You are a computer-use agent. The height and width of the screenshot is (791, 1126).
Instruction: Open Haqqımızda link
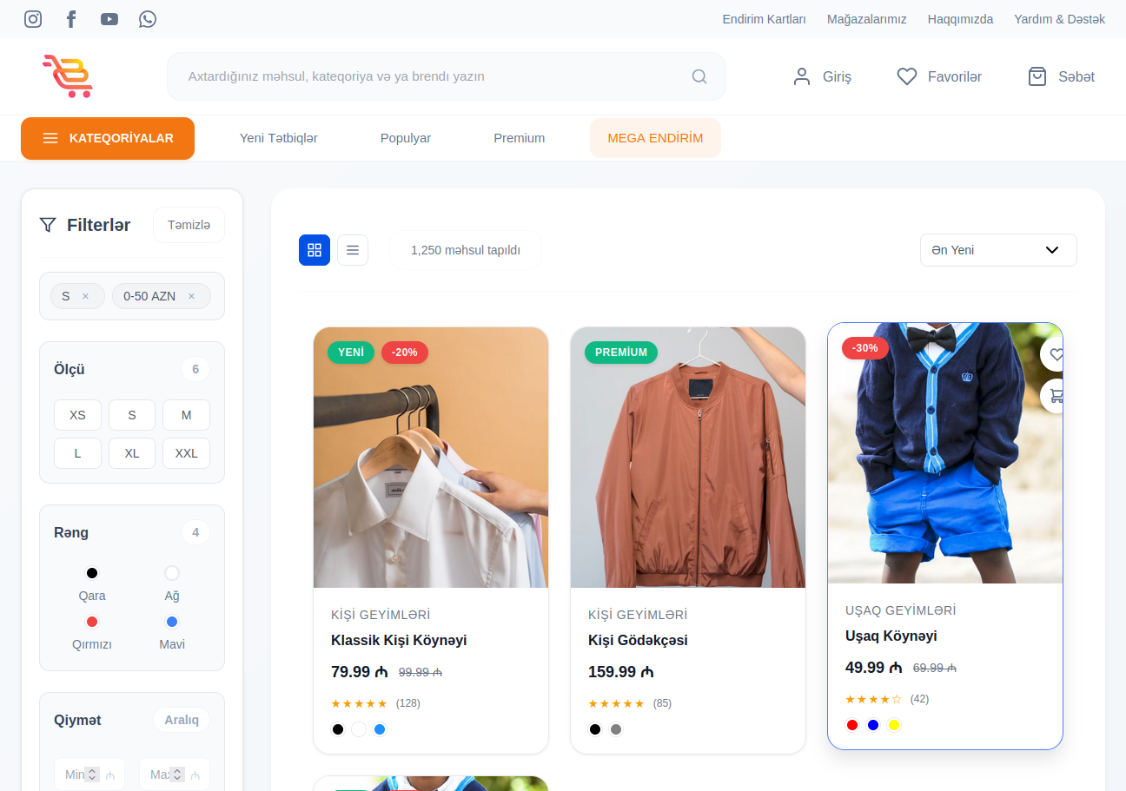(960, 19)
